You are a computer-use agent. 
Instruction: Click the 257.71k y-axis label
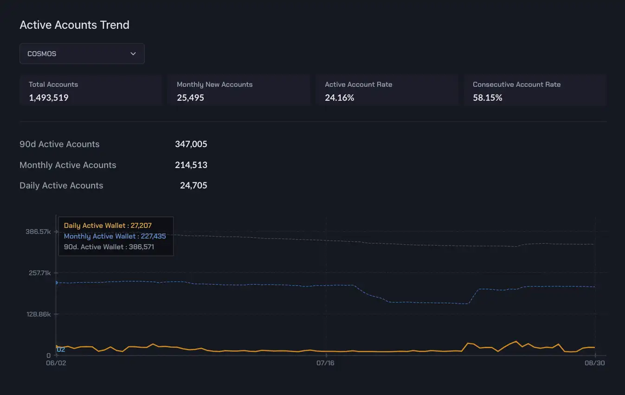pyautogui.click(x=39, y=273)
